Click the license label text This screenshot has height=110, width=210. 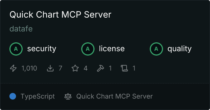pyautogui.click(x=112, y=48)
